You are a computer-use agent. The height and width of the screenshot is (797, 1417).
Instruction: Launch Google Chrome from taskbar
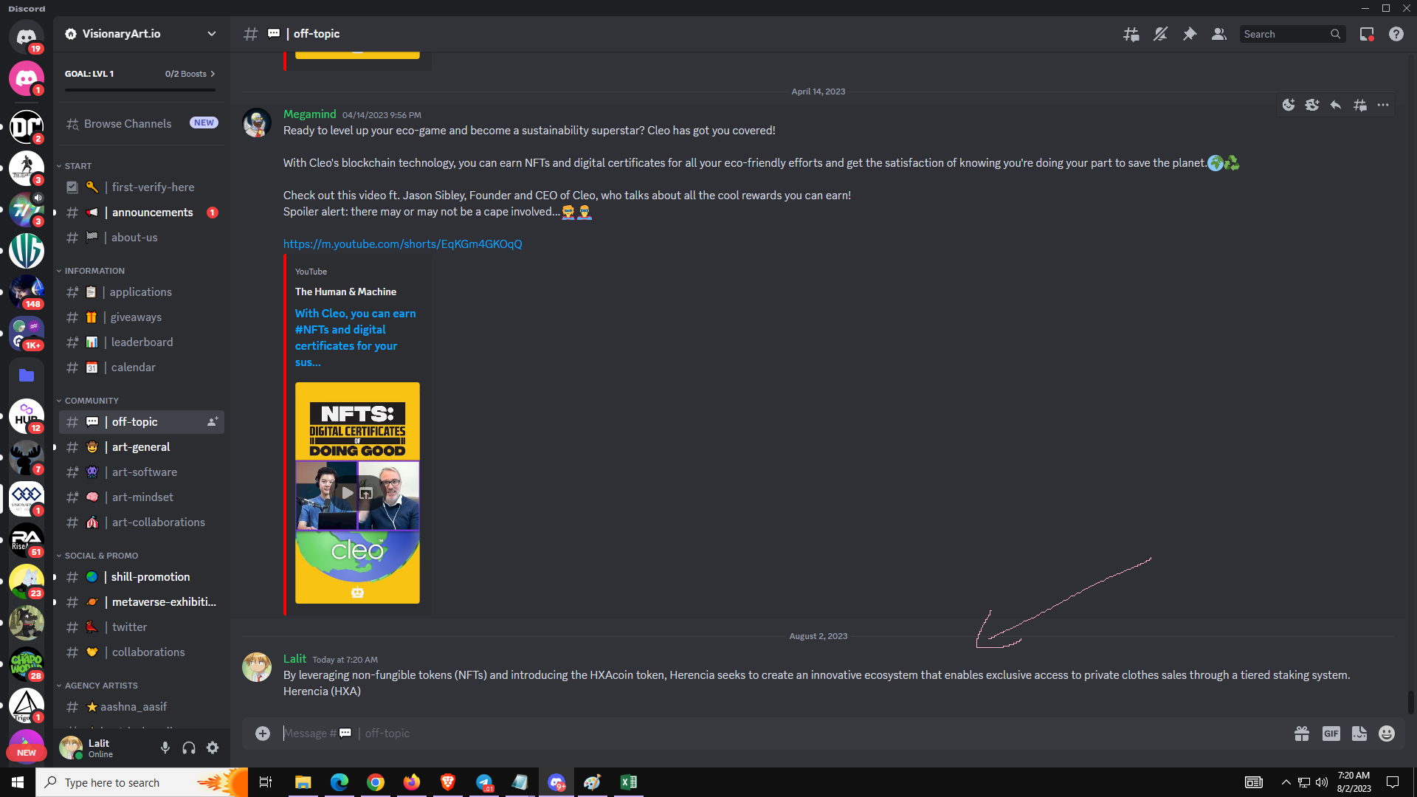click(376, 782)
